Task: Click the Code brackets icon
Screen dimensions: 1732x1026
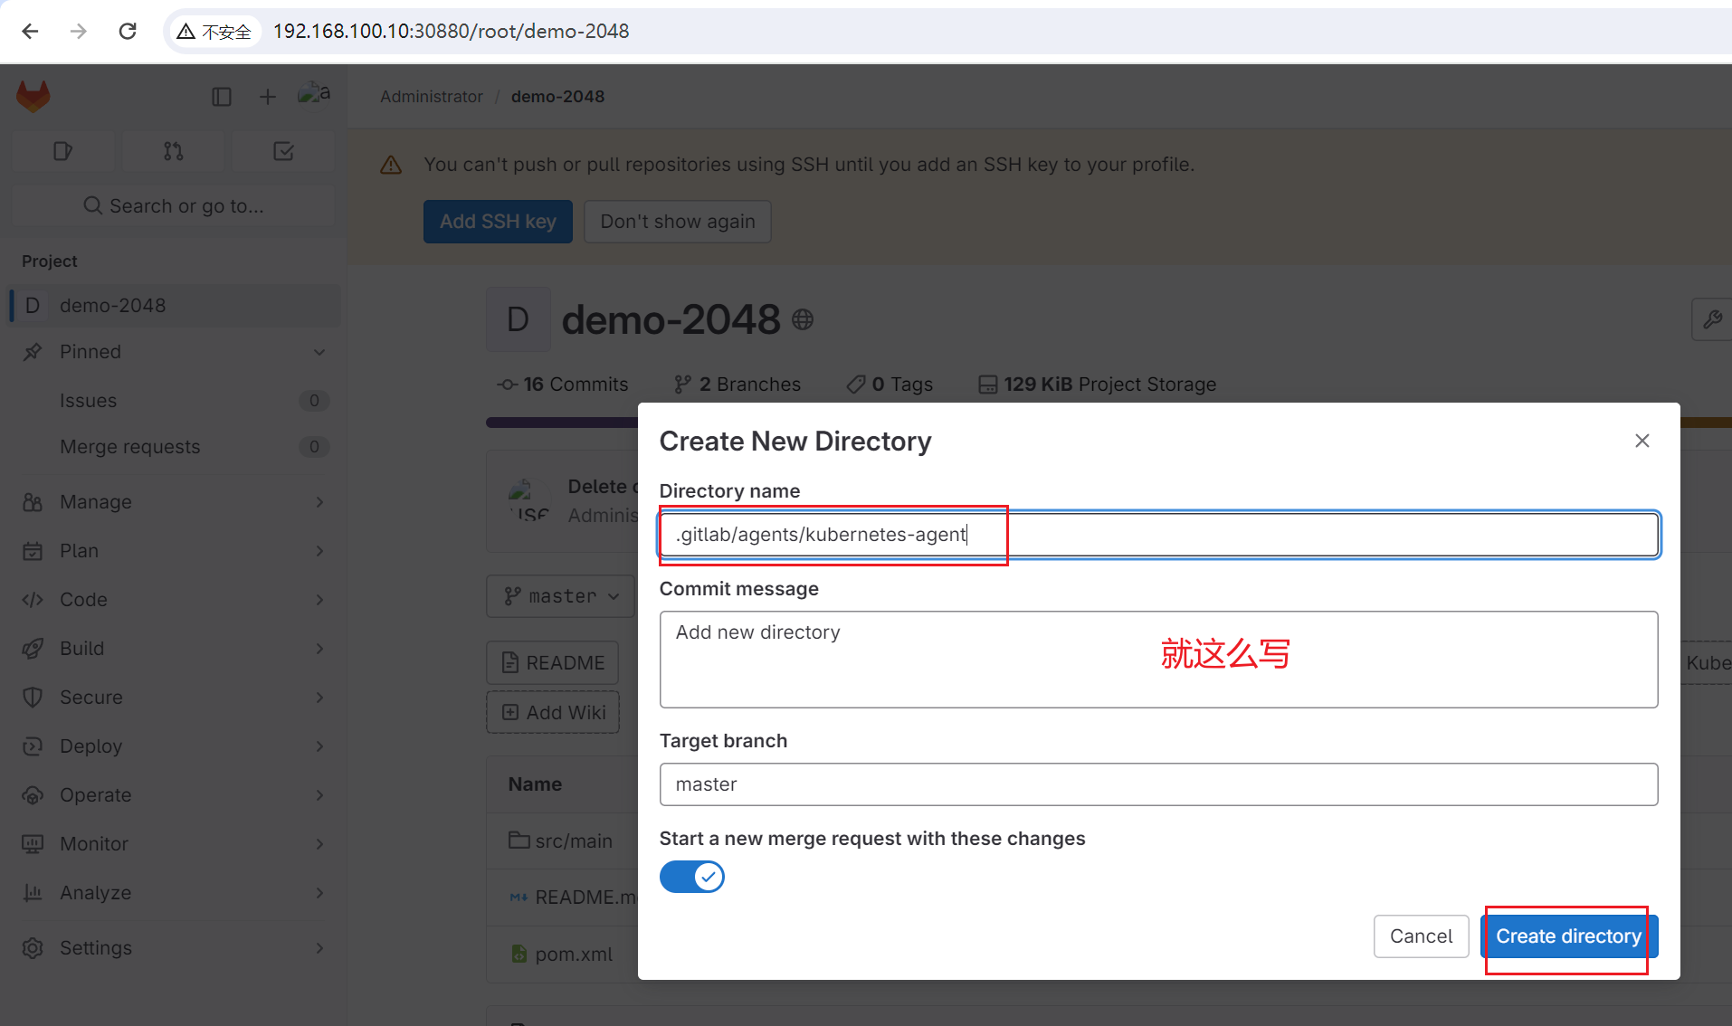Action: point(33,600)
